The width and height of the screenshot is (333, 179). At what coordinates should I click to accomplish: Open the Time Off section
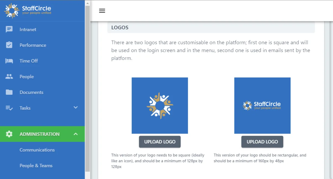pos(42,61)
